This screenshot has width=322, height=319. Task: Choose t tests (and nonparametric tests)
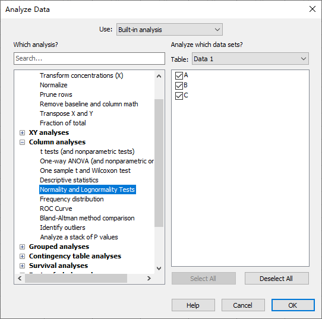click(87, 151)
